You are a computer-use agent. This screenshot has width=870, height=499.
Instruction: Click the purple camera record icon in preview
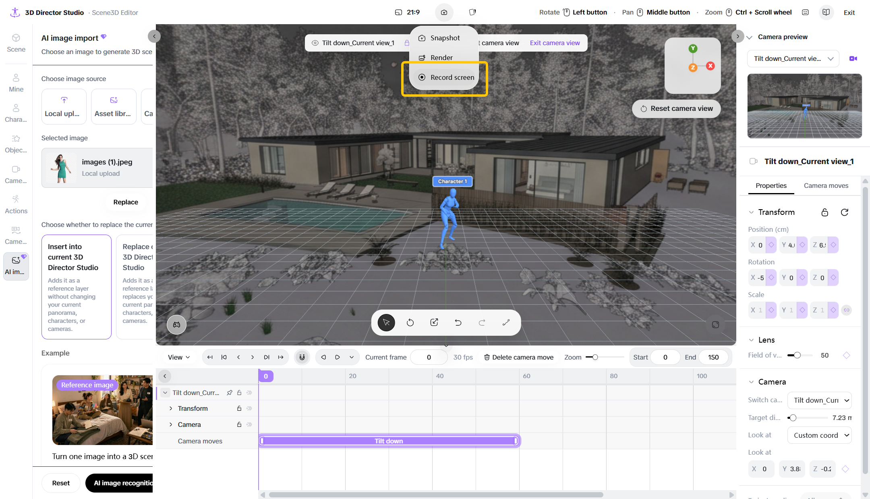(x=853, y=58)
